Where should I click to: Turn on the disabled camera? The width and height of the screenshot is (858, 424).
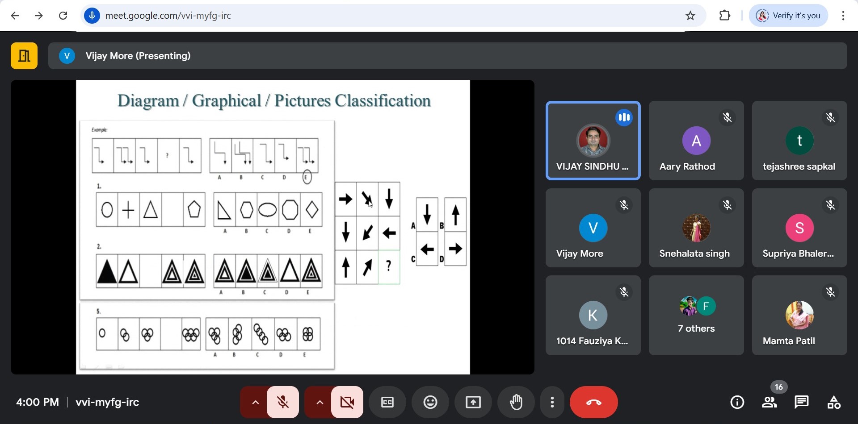347,402
